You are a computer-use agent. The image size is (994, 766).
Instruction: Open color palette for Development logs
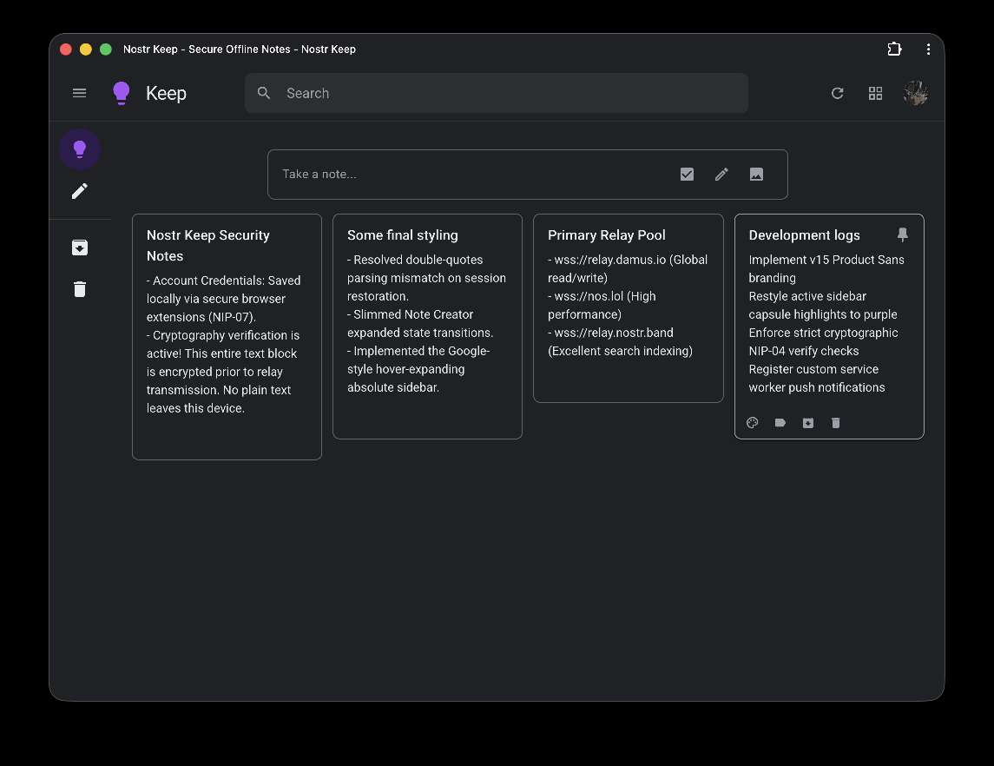click(753, 423)
